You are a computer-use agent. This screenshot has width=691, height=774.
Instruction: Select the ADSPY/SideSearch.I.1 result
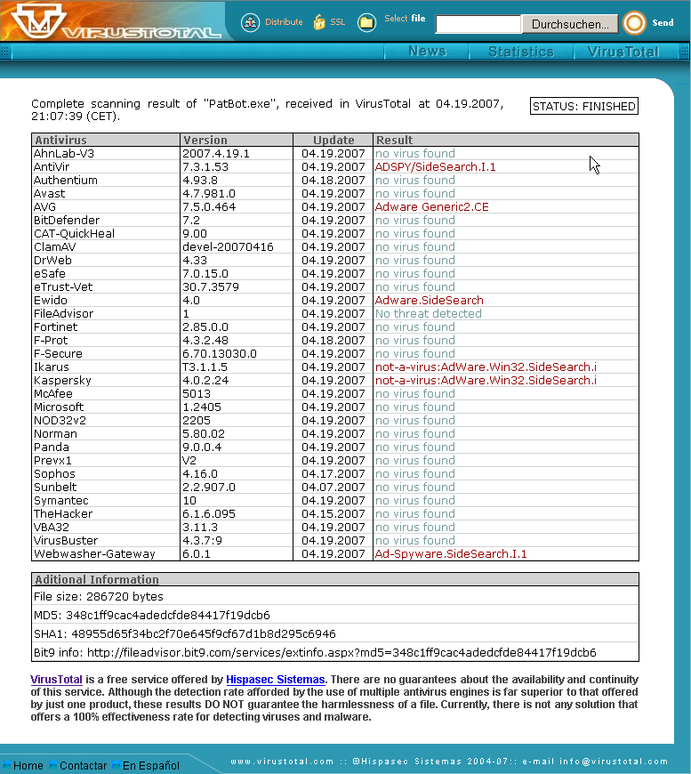pyautogui.click(x=435, y=167)
